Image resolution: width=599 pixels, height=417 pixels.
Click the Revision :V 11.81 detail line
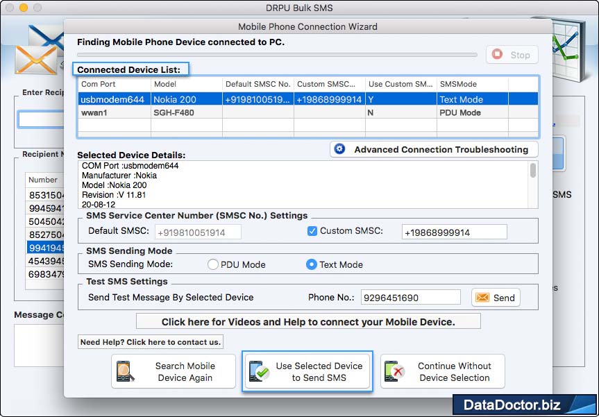(x=114, y=195)
